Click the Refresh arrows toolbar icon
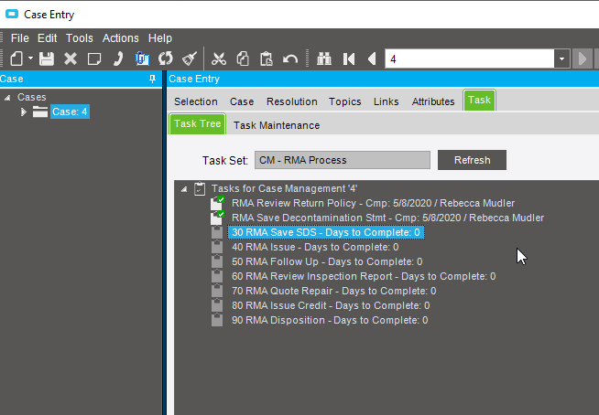This screenshot has height=415, width=599. (166, 59)
